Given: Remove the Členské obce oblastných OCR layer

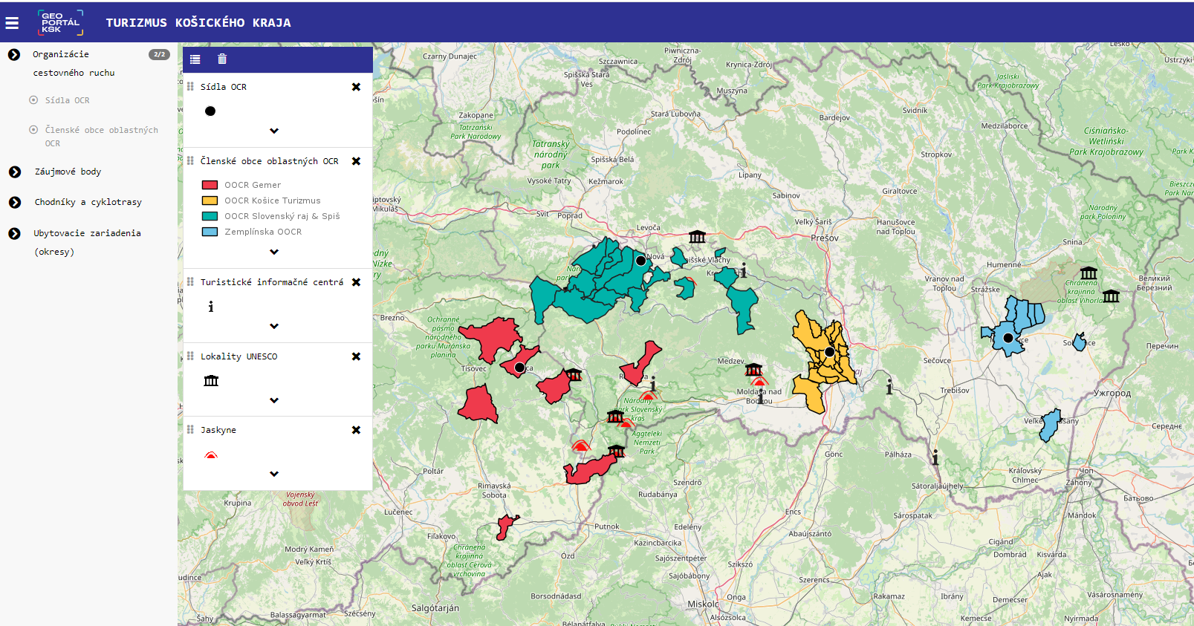Looking at the screenshot, I should [x=356, y=161].
